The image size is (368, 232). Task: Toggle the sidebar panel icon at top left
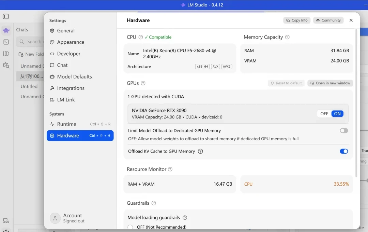pyautogui.click(x=6, y=16)
